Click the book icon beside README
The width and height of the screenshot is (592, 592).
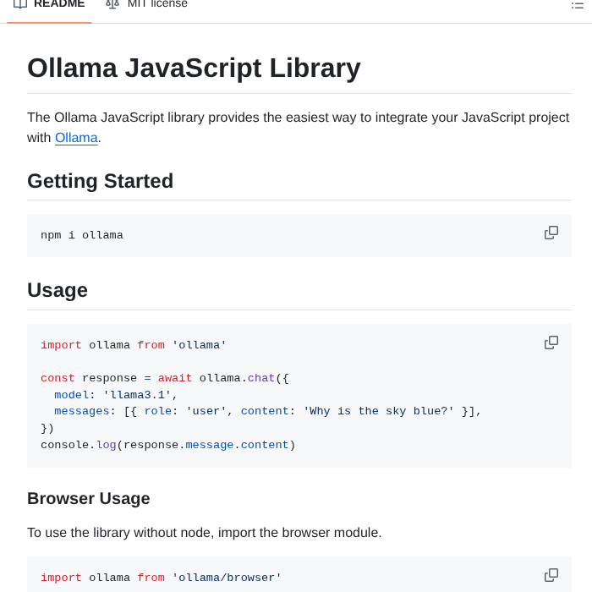[x=20, y=4]
